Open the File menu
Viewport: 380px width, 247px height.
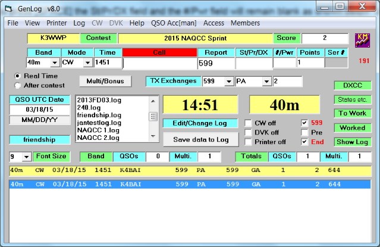tap(13, 23)
